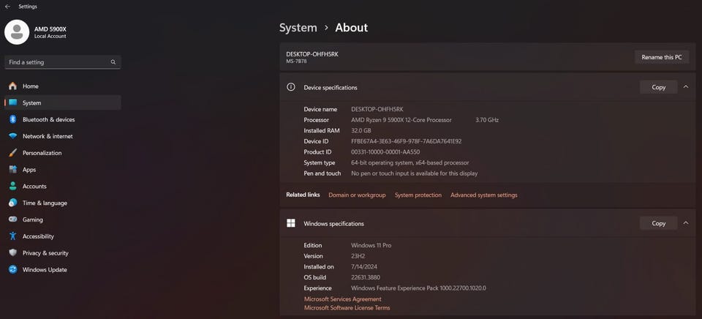Select Gaming in the sidebar
Screen dimensions: 702x319
point(32,219)
